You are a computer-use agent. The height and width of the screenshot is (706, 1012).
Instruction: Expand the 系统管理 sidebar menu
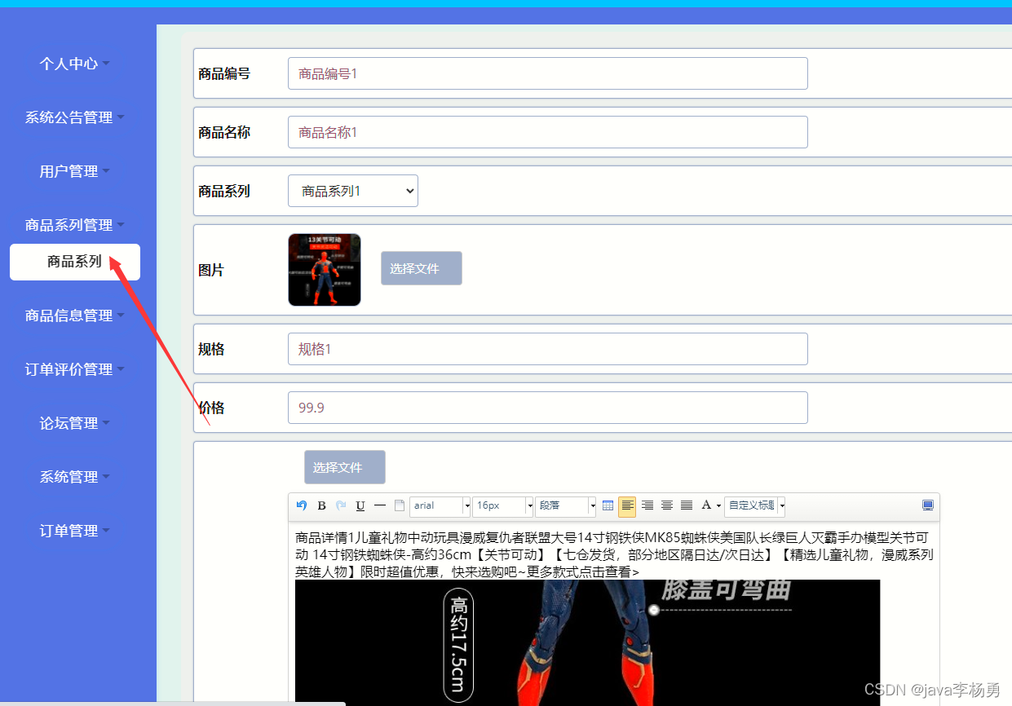pos(74,476)
